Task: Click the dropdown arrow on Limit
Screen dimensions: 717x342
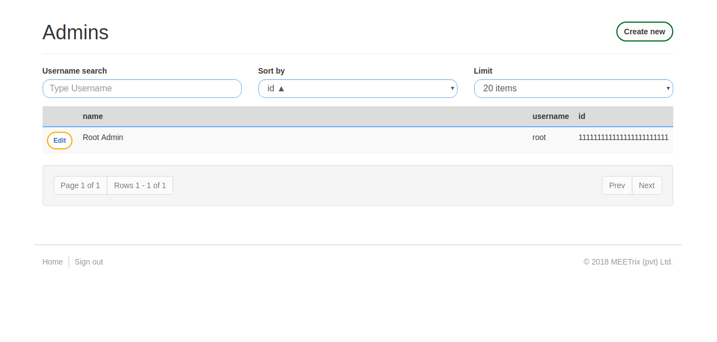Action: point(668,88)
